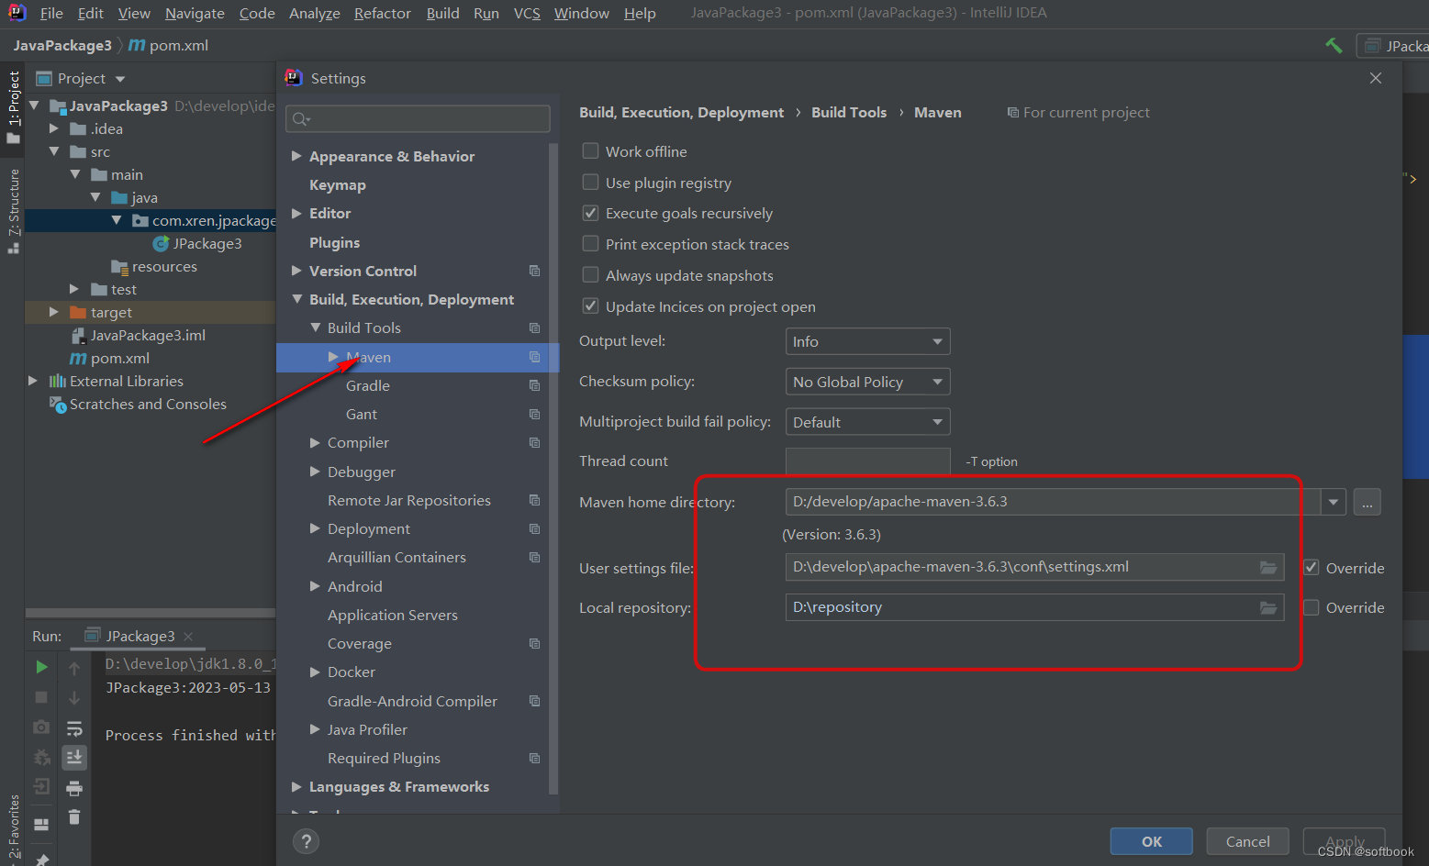Open the Refactor menu
Viewport: 1429px width, 866px height.
click(382, 13)
